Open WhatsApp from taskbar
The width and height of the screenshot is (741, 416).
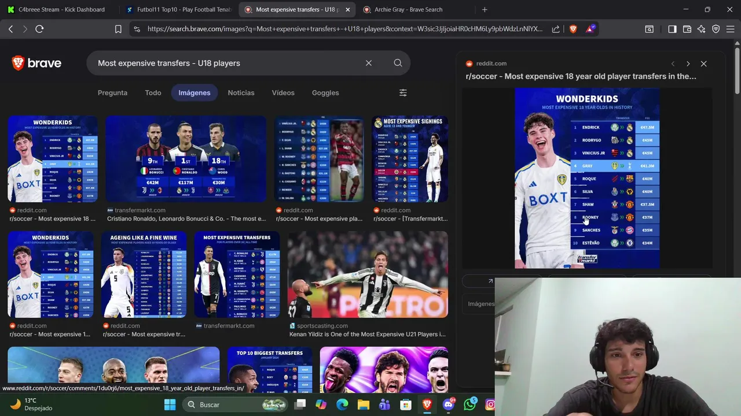click(x=469, y=404)
